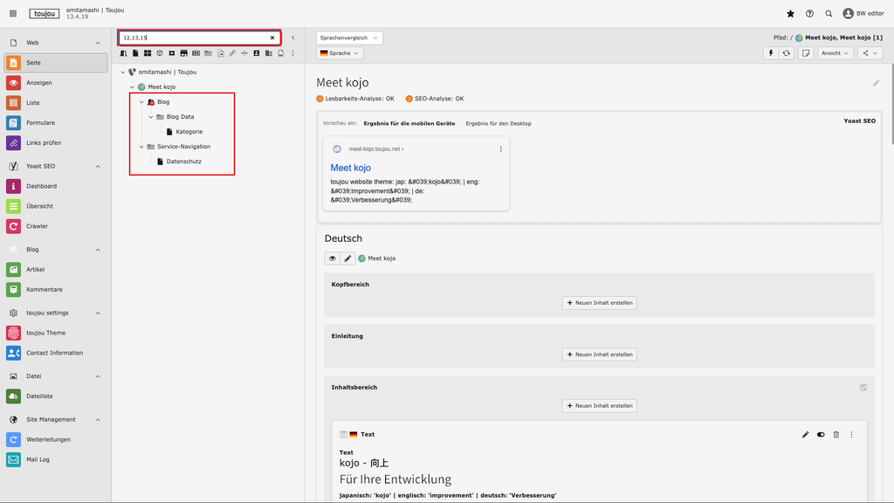This screenshot has width=894, height=503.
Task: Click the eye icon beside Meet kojo
Action: click(333, 258)
